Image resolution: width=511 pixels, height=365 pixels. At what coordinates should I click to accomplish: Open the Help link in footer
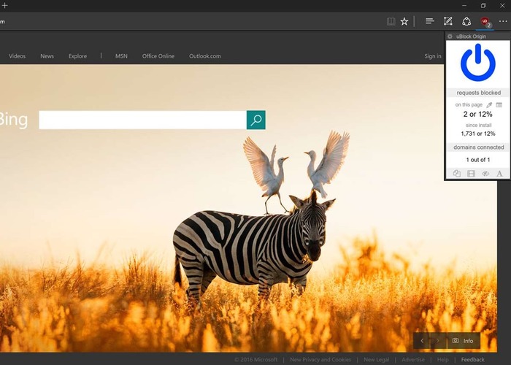click(x=443, y=359)
